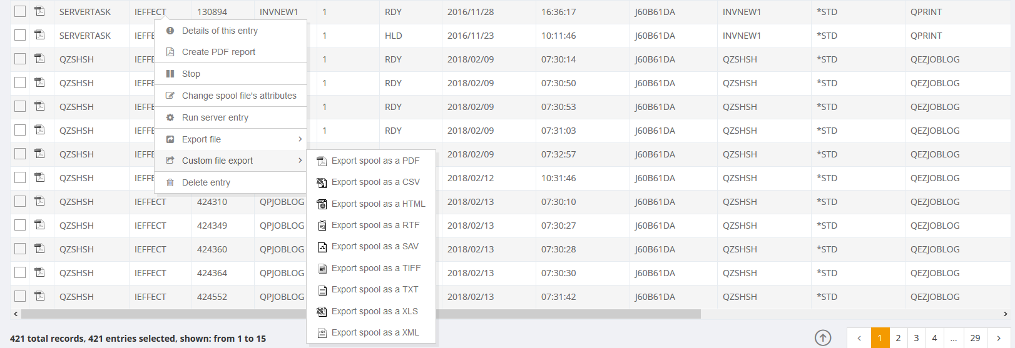Click the gear icon beside Run server entry
This screenshot has width=1015, height=348.
point(170,117)
